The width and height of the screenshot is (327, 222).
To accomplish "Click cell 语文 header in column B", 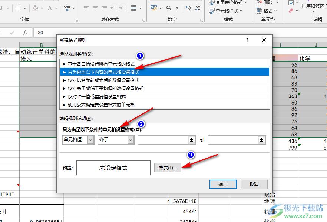I will 38,58.
